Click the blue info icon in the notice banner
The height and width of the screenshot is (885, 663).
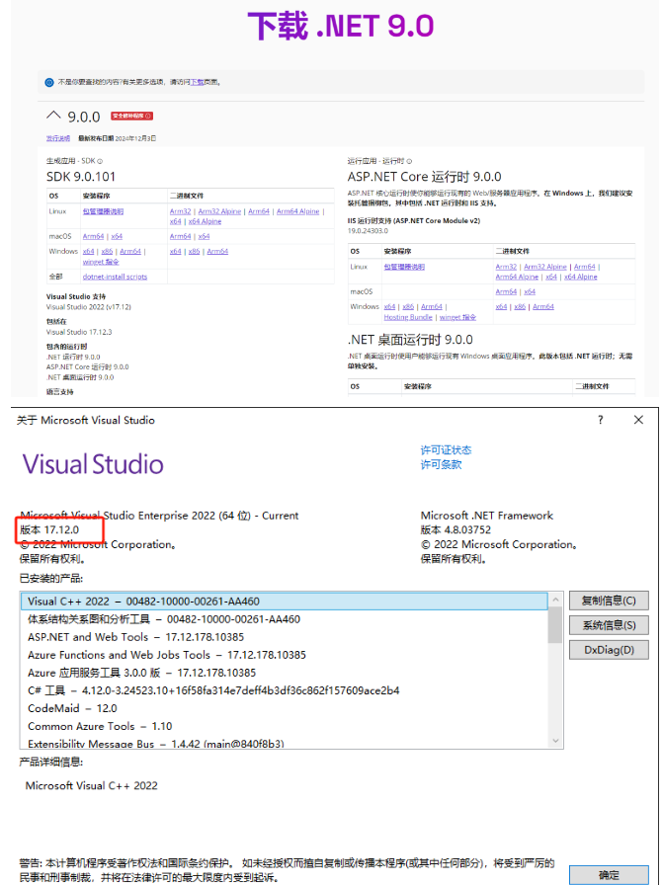tap(49, 82)
